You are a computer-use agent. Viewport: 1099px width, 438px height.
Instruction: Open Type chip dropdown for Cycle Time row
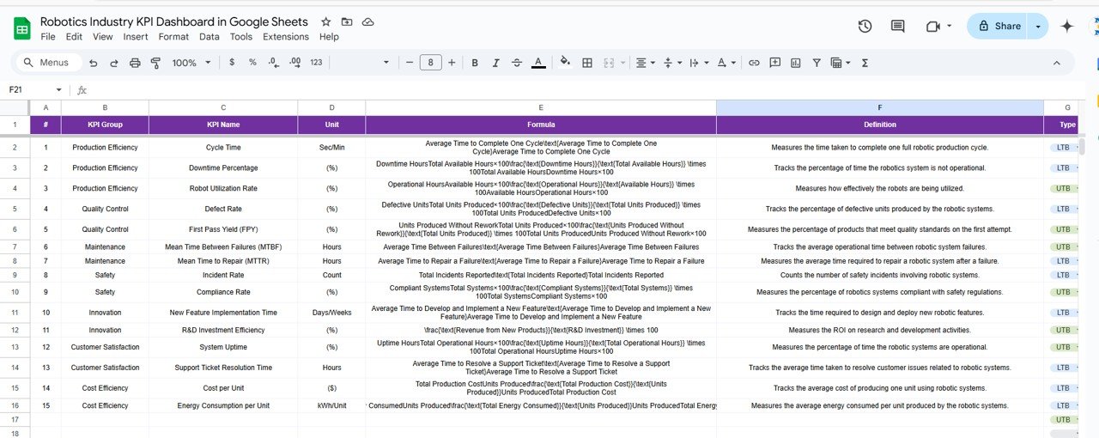coord(1076,148)
